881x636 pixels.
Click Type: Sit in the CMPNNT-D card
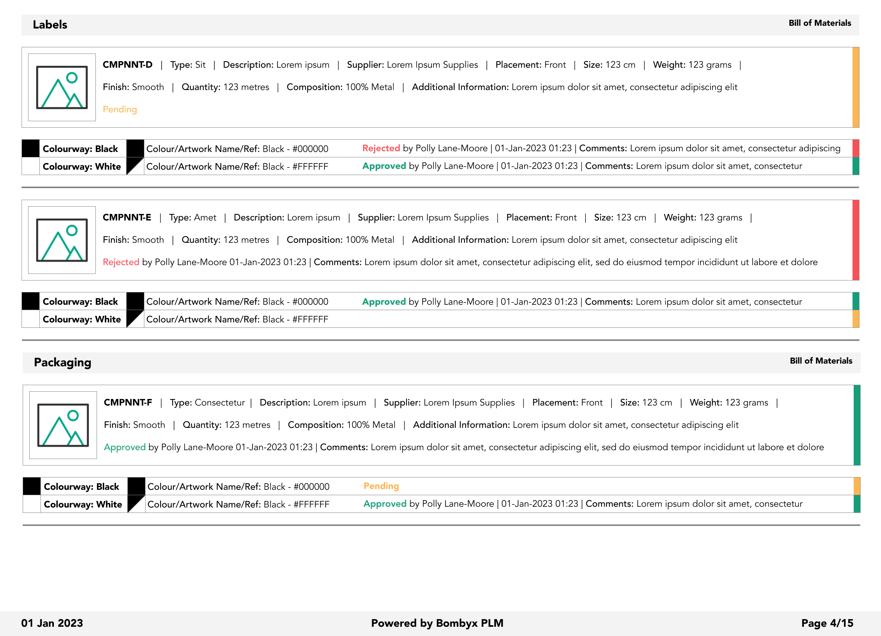(188, 65)
